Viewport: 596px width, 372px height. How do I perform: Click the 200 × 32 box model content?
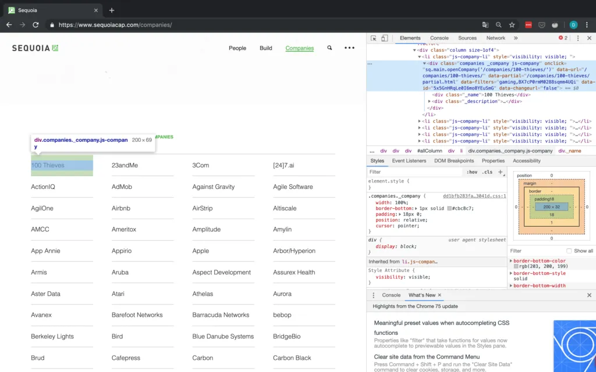552,207
